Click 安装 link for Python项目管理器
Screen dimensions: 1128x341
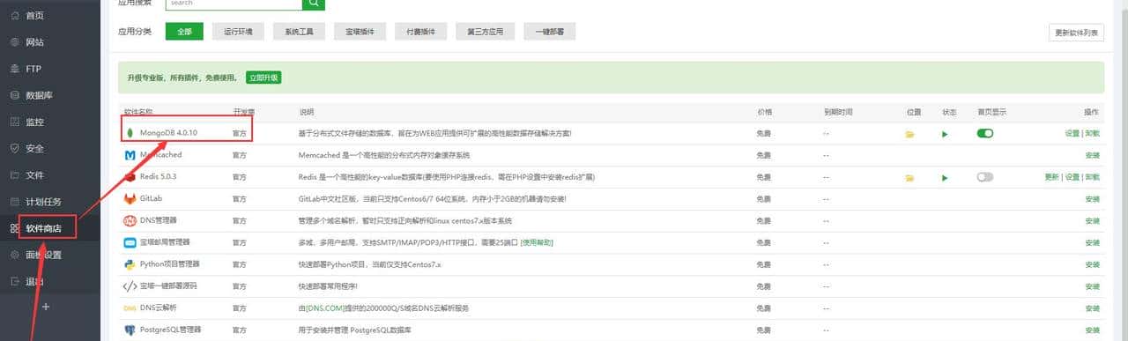pyautogui.click(x=1093, y=264)
